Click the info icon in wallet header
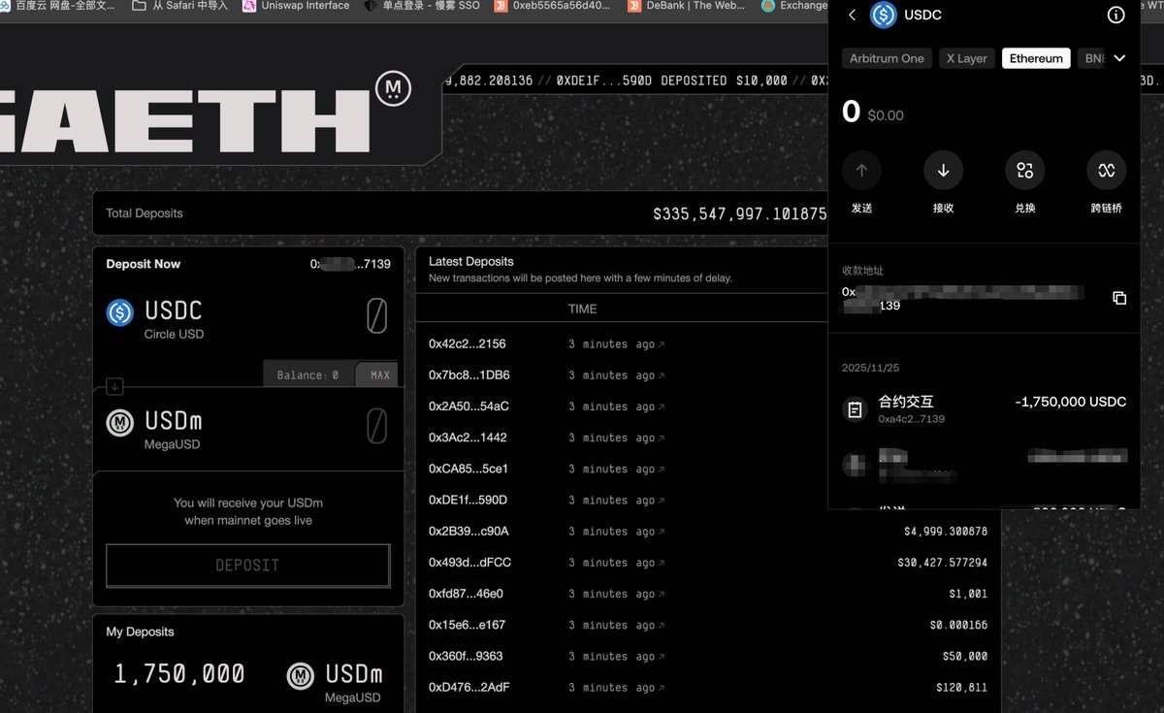Screen dimensions: 1164x713 [1115, 15]
